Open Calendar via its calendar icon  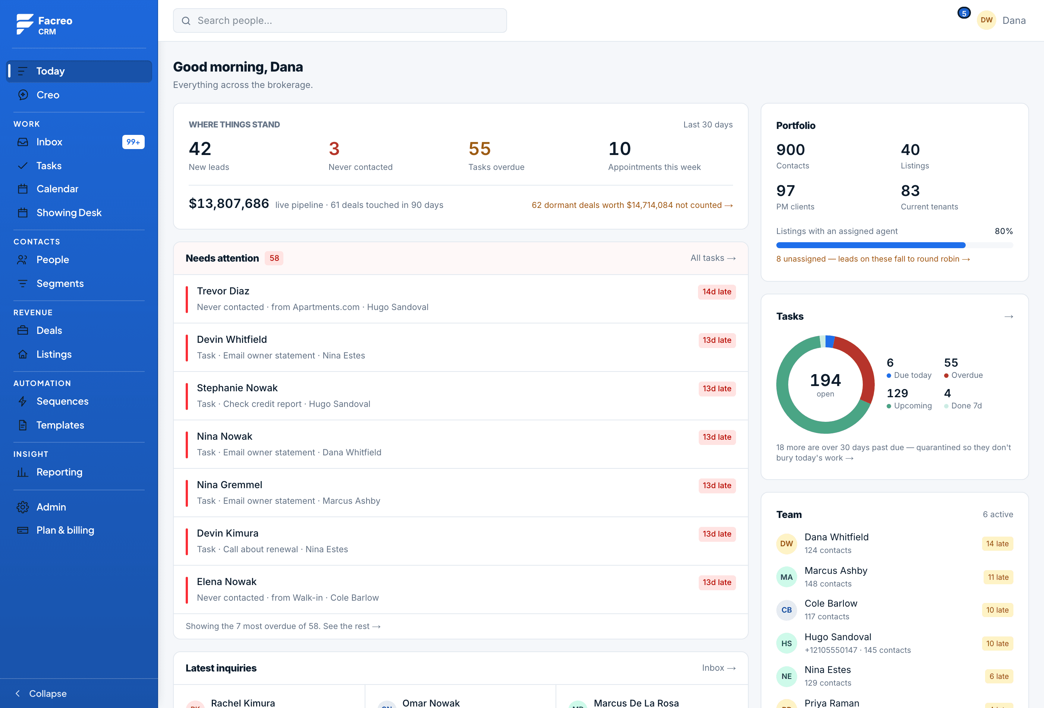click(23, 189)
